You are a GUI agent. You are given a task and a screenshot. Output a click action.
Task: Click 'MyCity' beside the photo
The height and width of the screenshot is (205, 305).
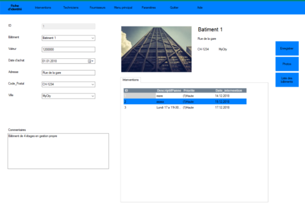[223, 49]
